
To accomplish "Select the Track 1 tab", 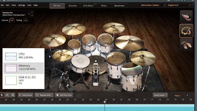I will point(177,96).
